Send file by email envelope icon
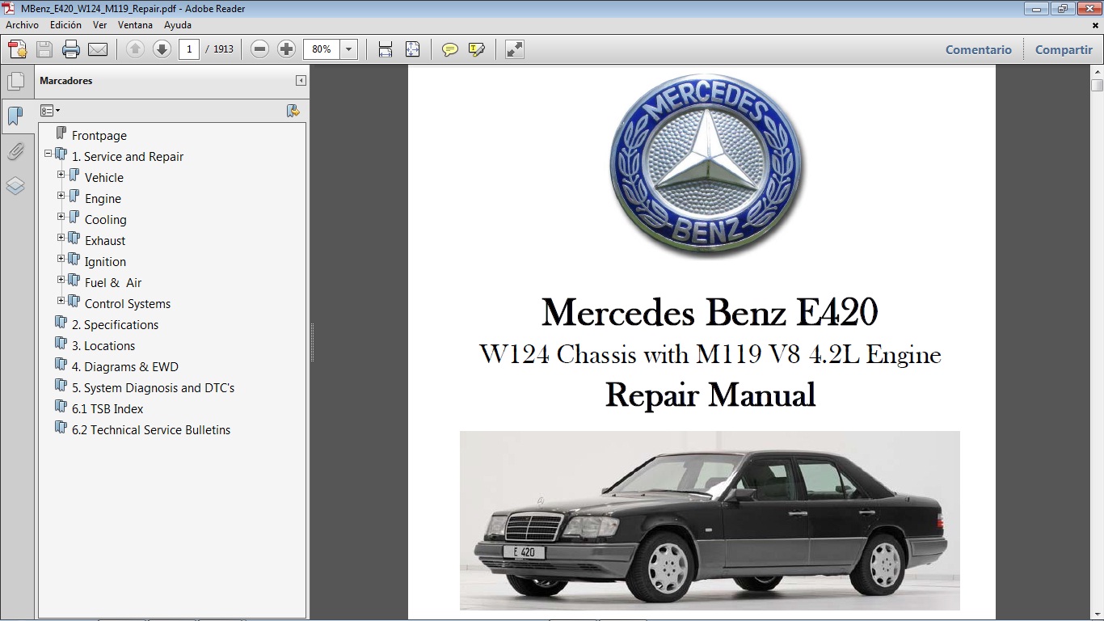This screenshot has width=1104, height=621. tap(98, 49)
